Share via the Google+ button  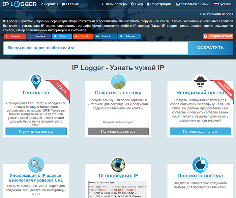14,36
